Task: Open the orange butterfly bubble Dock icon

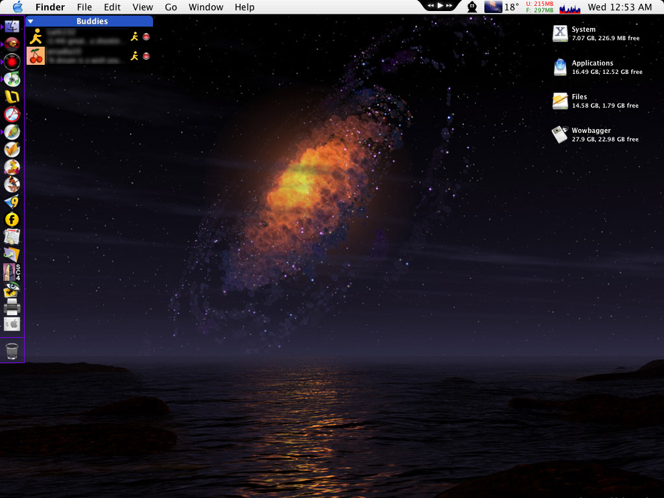Action: [x=12, y=150]
